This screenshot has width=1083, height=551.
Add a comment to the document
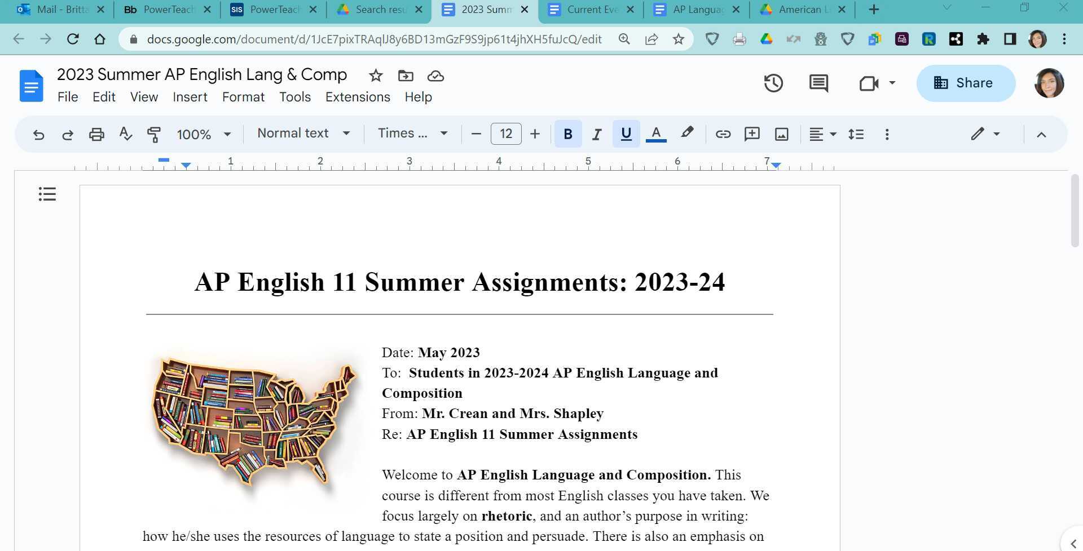[752, 134]
